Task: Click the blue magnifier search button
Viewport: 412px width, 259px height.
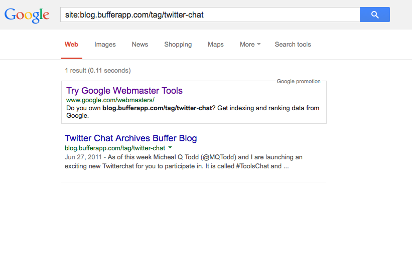Action: [375, 15]
